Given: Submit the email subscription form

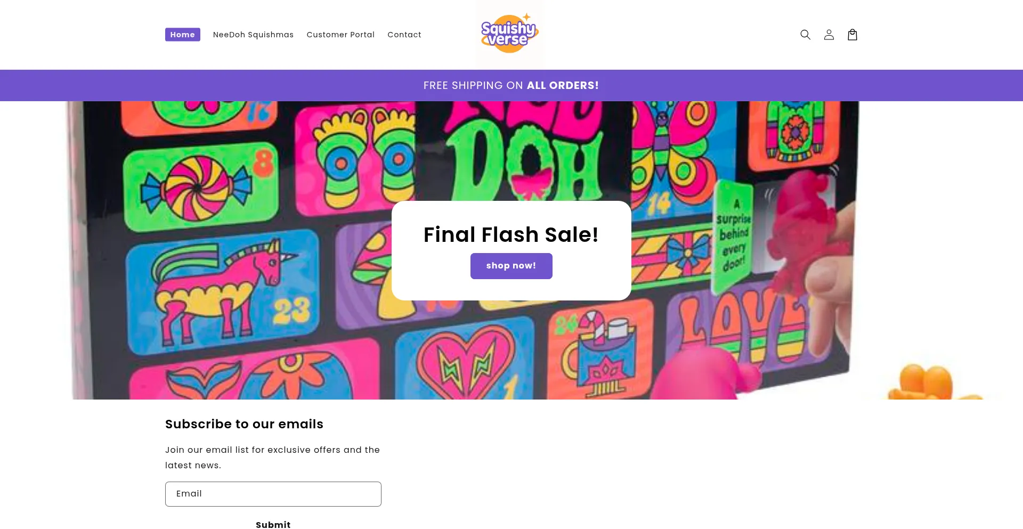Looking at the screenshot, I should (x=273, y=525).
